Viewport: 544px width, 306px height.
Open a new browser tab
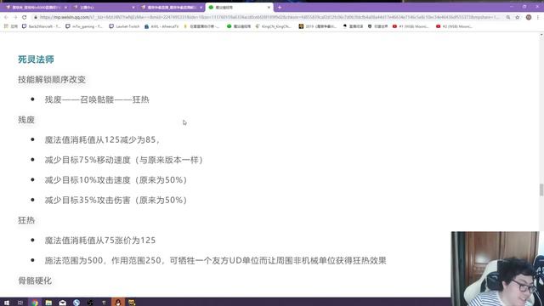point(280,8)
